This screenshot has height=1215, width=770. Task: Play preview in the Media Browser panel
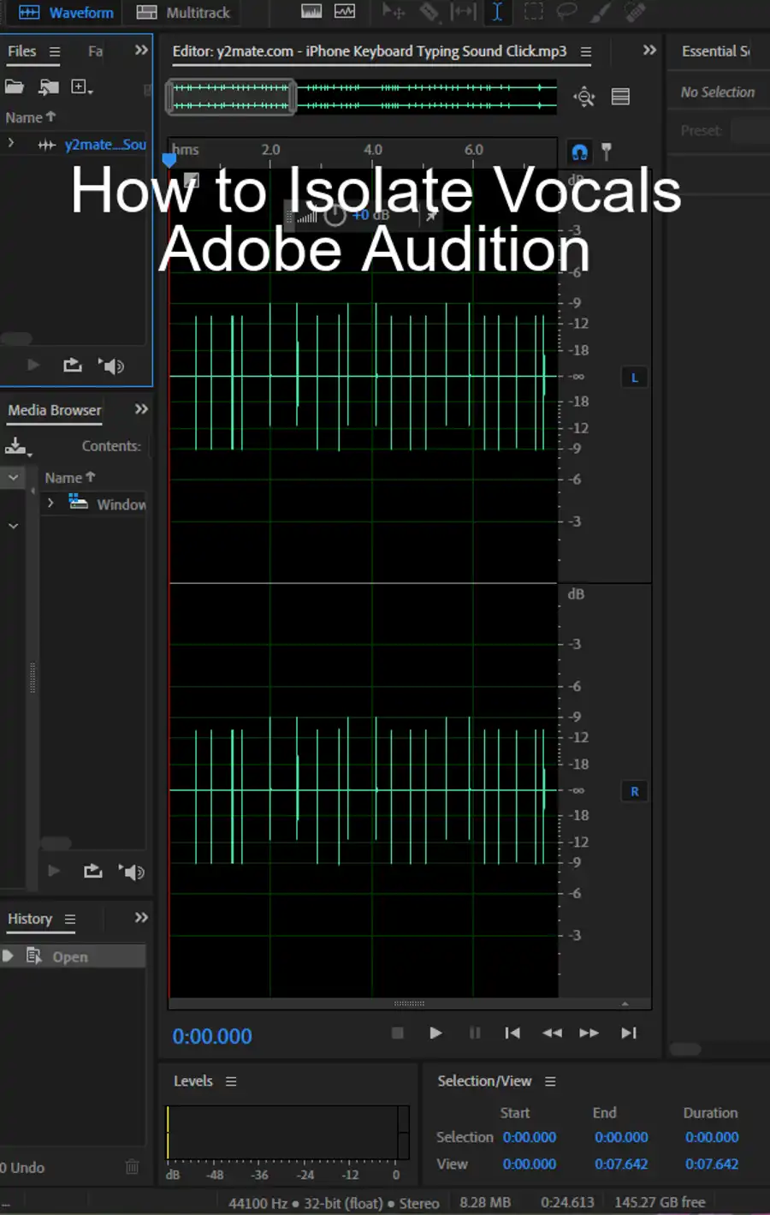[54, 871]
